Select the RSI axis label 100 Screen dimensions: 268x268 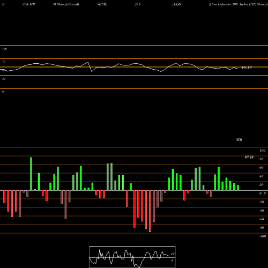(4, 49)
